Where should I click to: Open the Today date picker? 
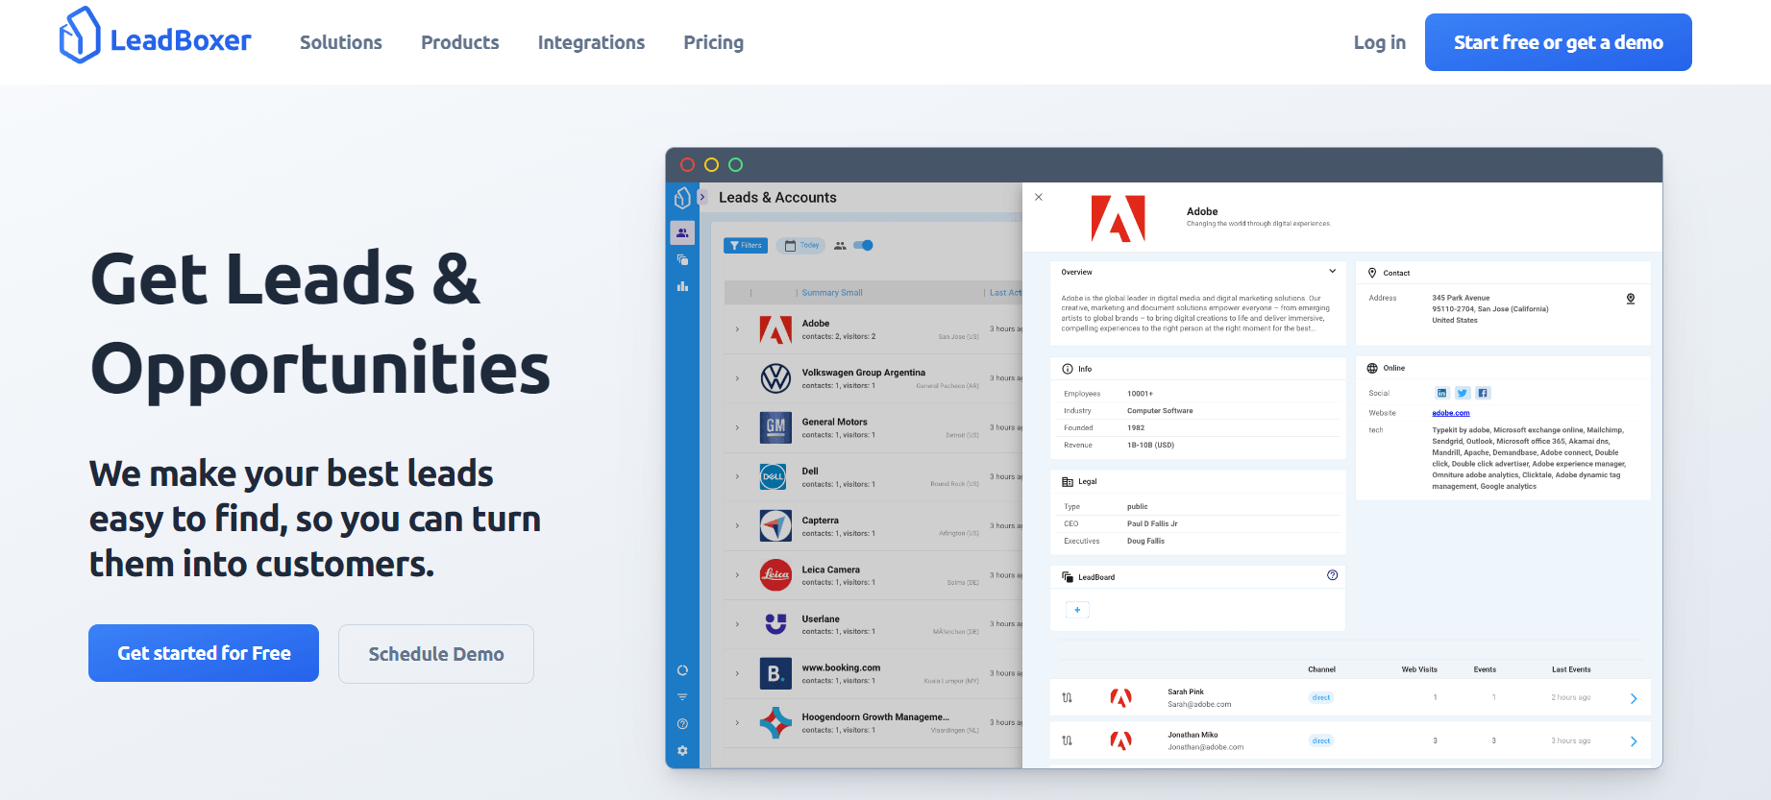[801, 246]
